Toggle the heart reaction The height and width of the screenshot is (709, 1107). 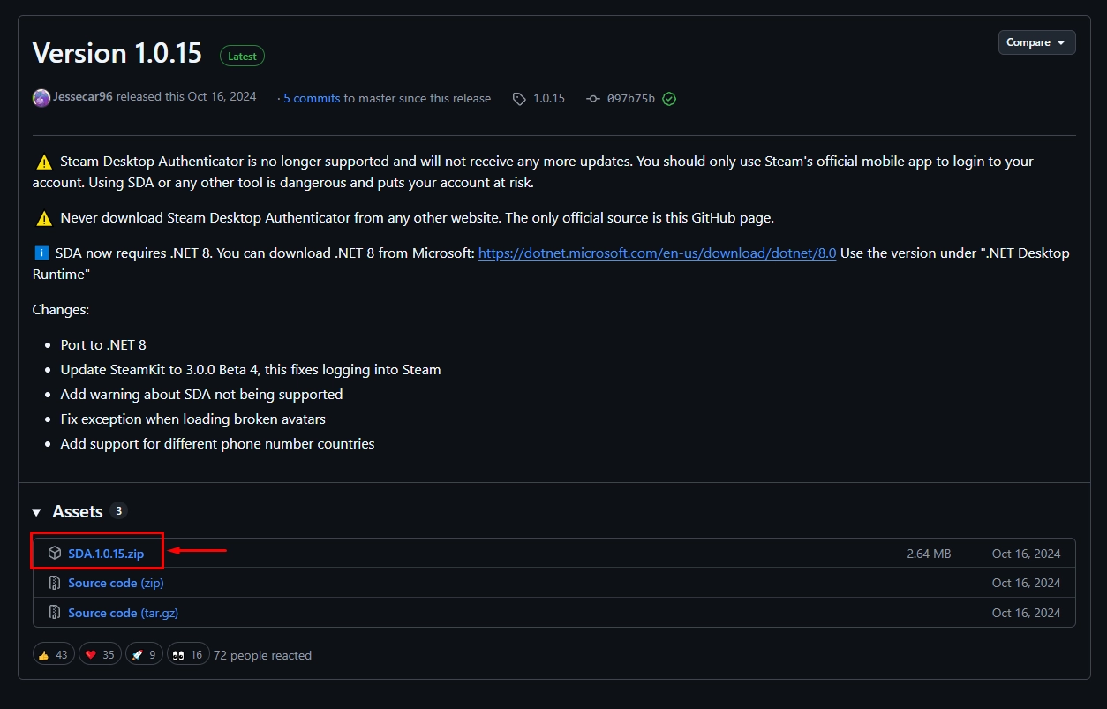coord(100,654)
